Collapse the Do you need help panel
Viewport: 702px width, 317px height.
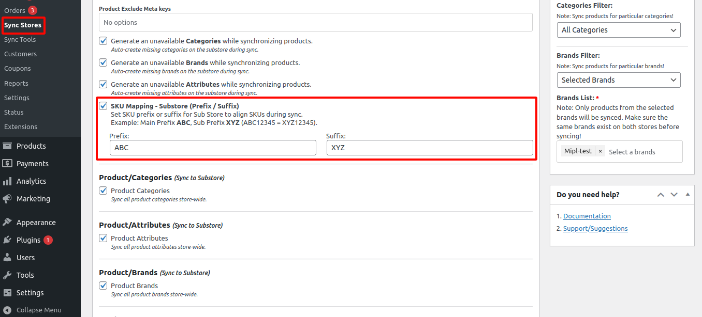688,195
